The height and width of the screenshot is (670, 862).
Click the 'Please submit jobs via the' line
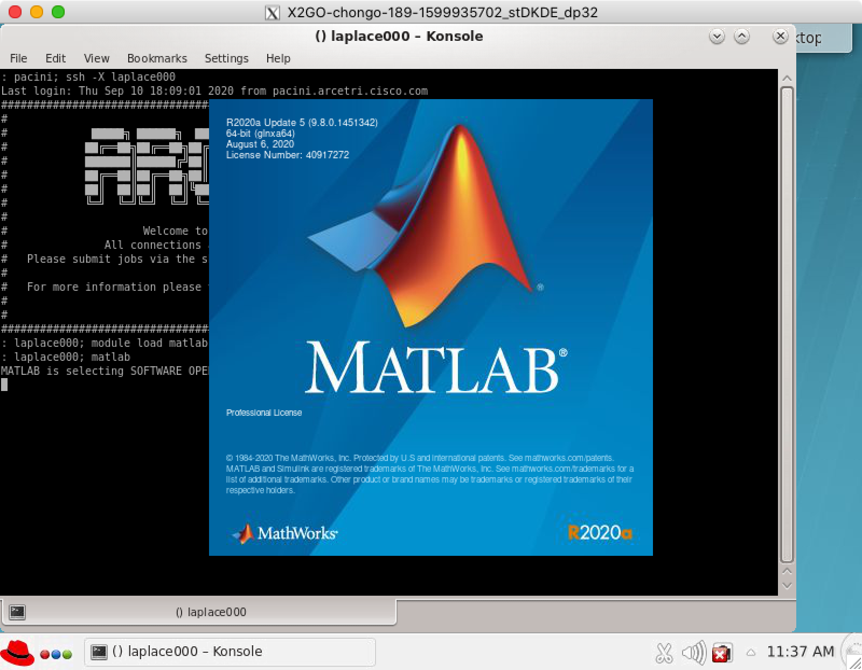(x=117, y=259)
